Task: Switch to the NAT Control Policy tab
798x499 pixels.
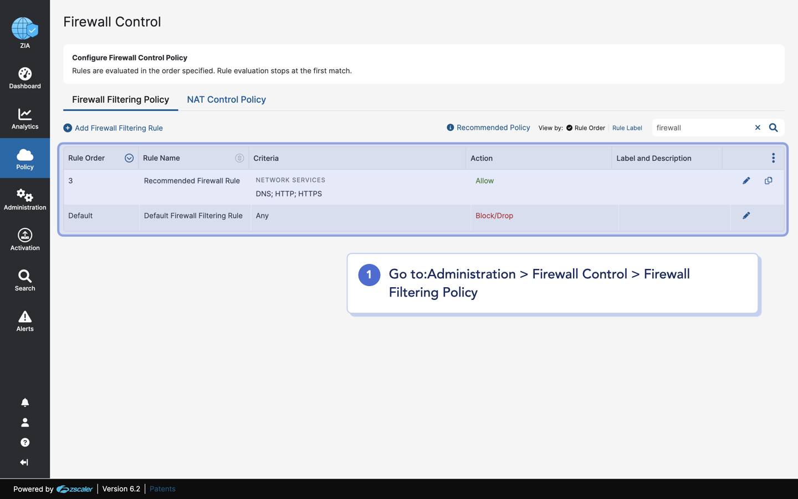Action: [x=226, y=99]
